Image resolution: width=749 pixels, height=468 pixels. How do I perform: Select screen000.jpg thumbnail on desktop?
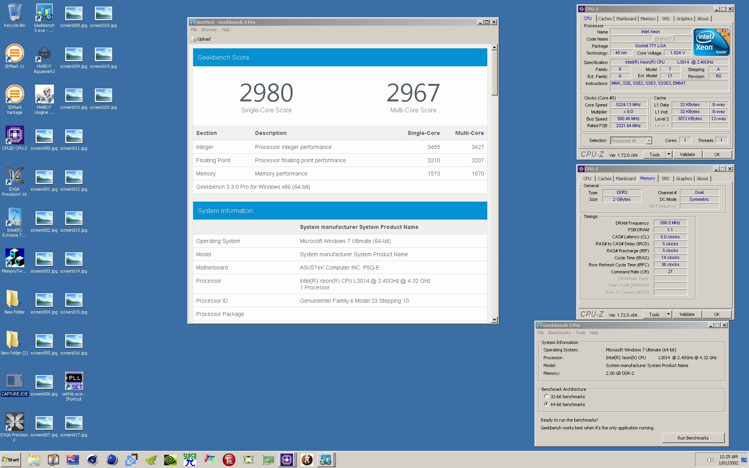(44, 139)
